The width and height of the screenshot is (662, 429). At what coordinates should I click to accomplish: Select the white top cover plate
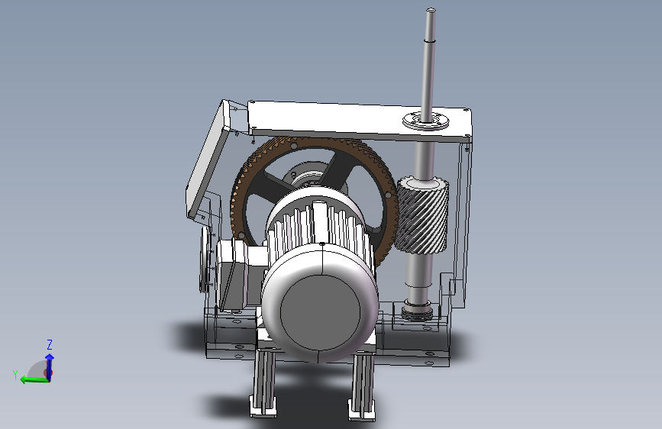(x=359, y=120)
